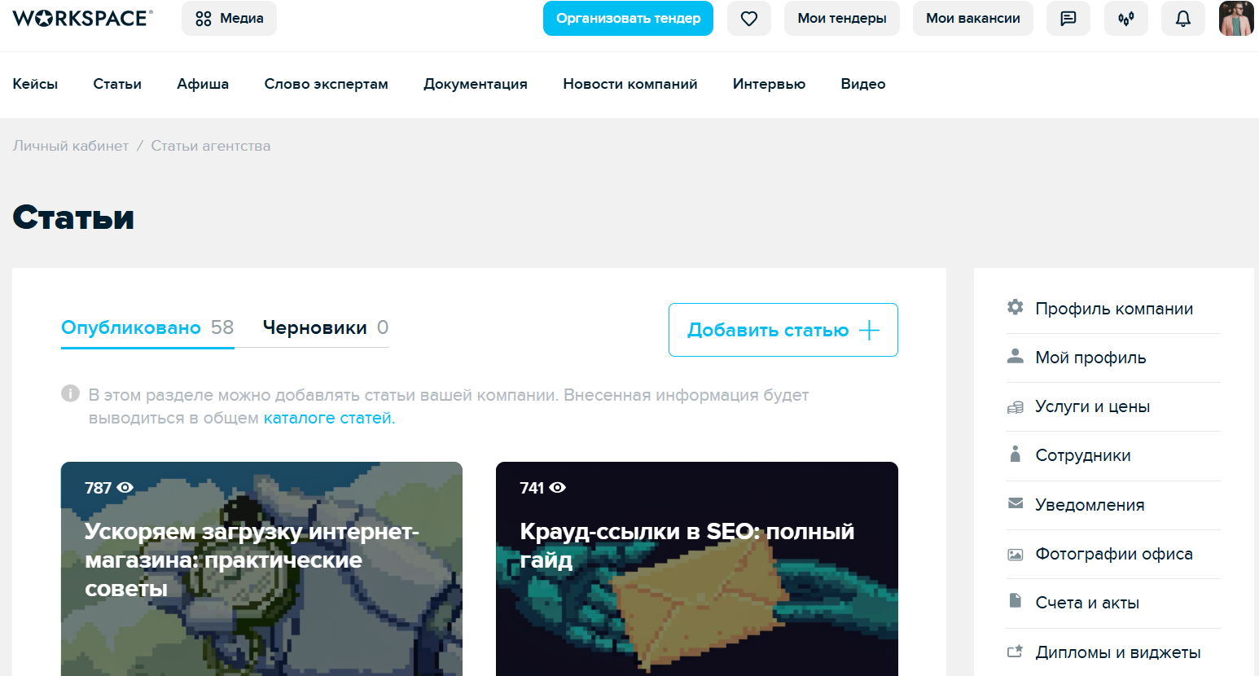Open Мои тендеры
This screenshot has height=676, width=1259.
(x=842, y=18)
